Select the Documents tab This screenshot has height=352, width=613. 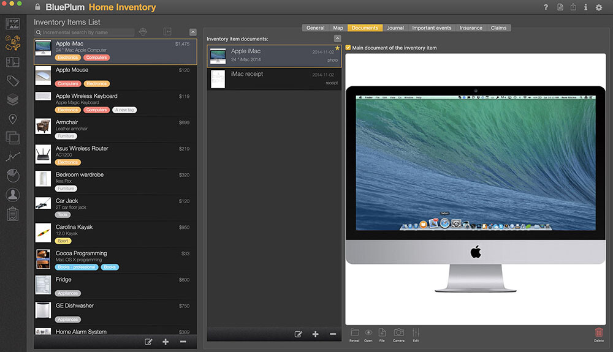pos(365,28)
